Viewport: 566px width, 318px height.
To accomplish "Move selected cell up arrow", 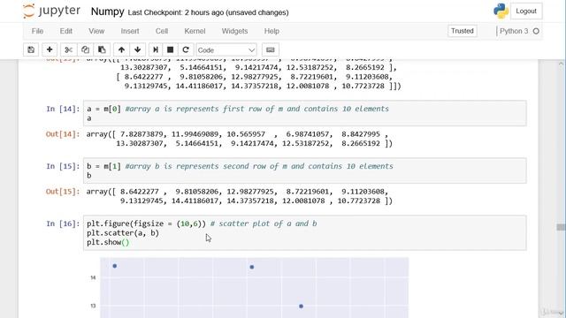I will [121, 49].
